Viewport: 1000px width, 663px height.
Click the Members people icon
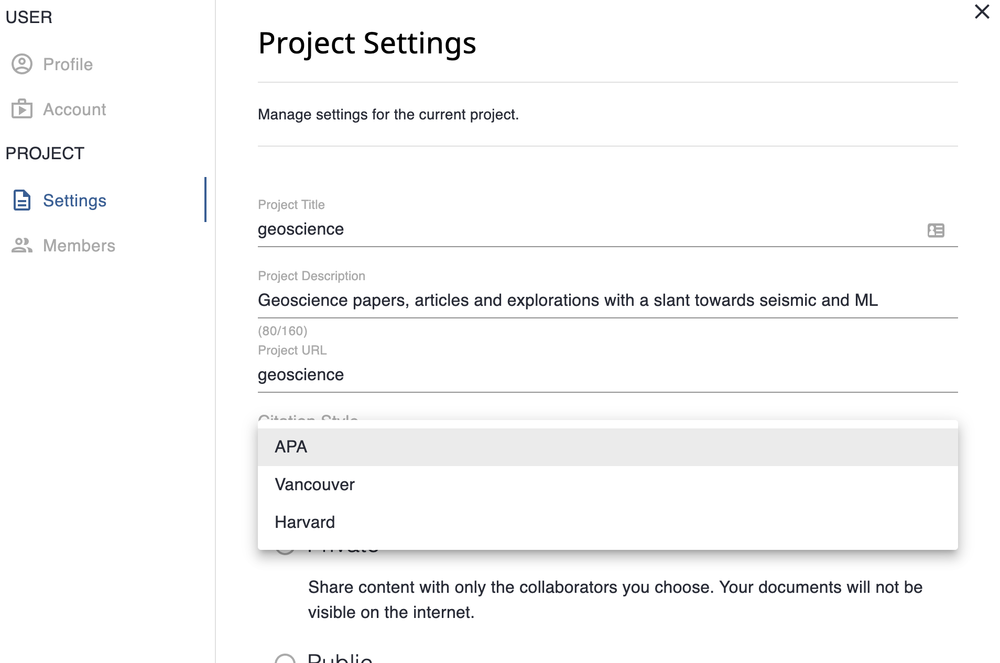pos(22,246)
